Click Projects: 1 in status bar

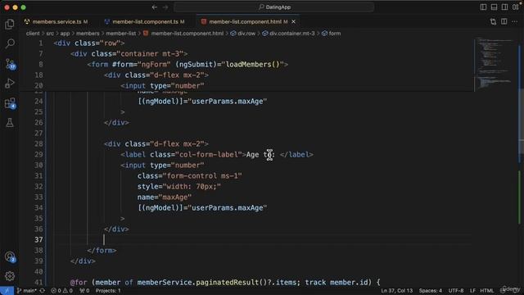coord(108,291)
